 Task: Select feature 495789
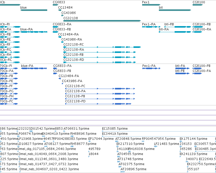tap(94, 149)
